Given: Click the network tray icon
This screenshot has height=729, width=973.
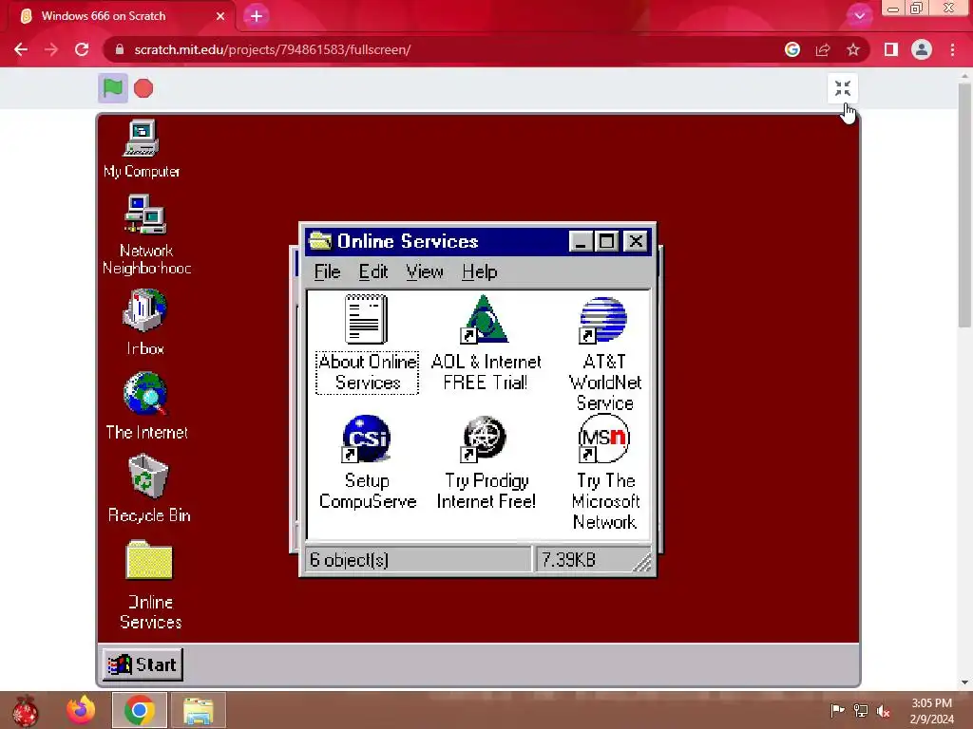Looking at the screenshot, I should 861,710.
